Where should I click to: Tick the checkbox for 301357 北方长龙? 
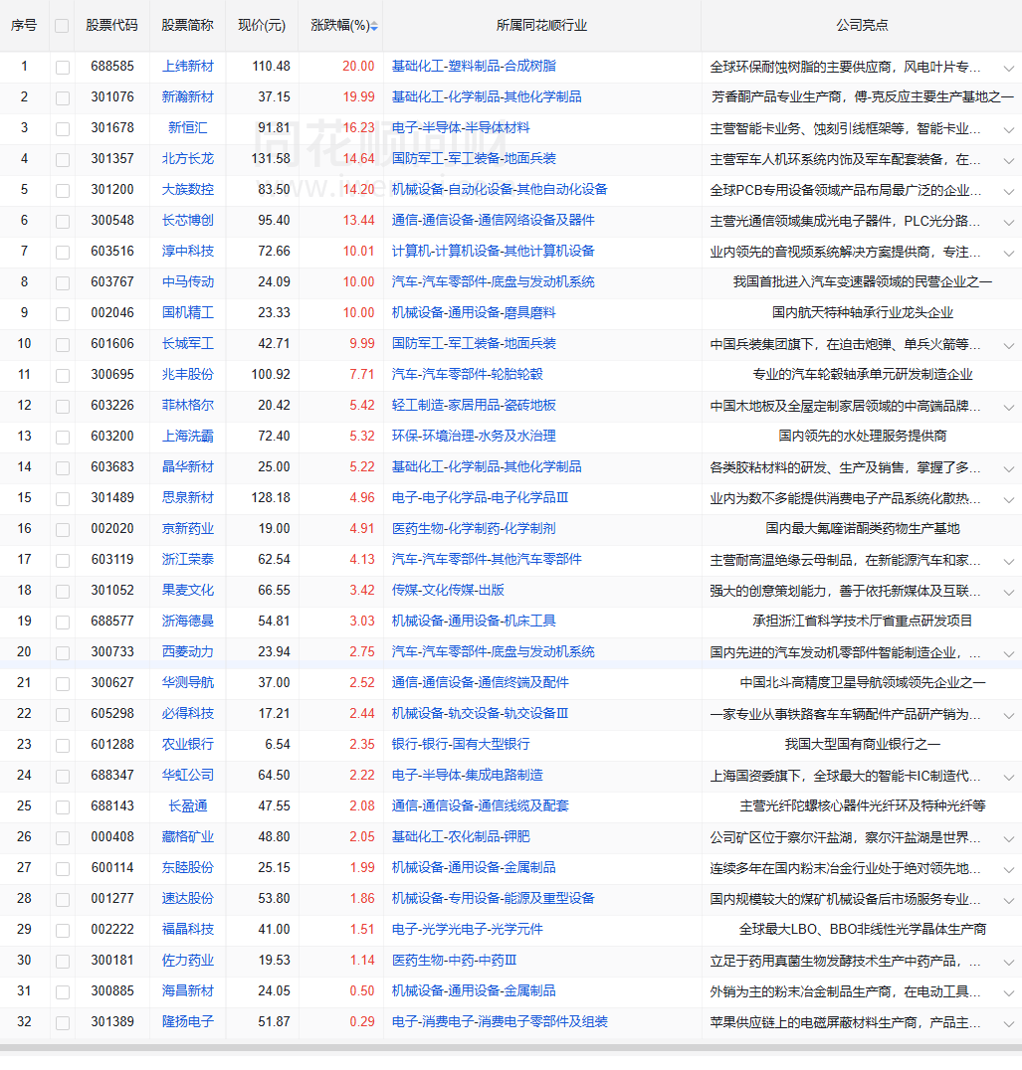coord(62,159)
